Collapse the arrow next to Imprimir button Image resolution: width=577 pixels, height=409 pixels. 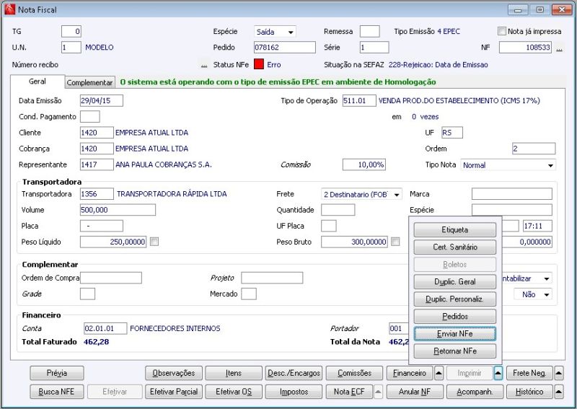pyautogui.click(x=498, y=373)
